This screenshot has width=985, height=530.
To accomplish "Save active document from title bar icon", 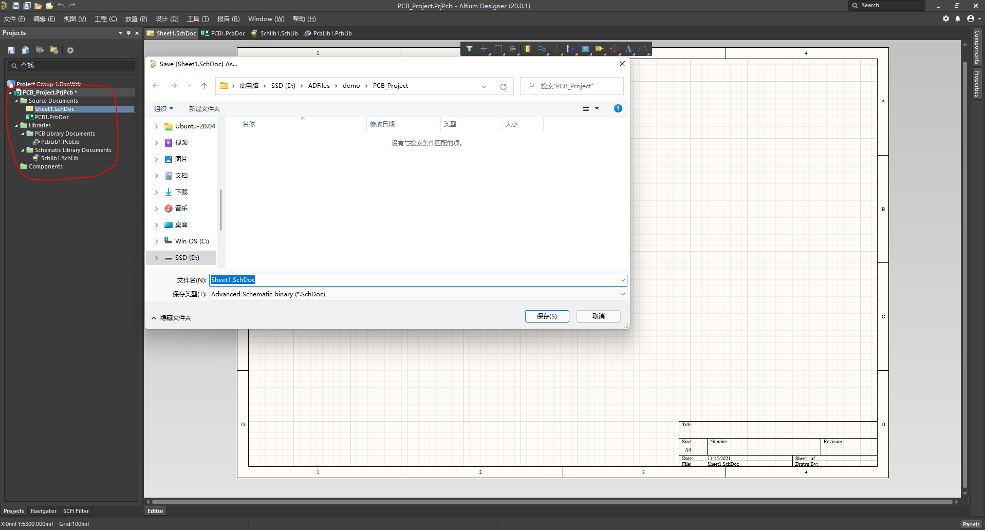I will [x=16, y=6].
